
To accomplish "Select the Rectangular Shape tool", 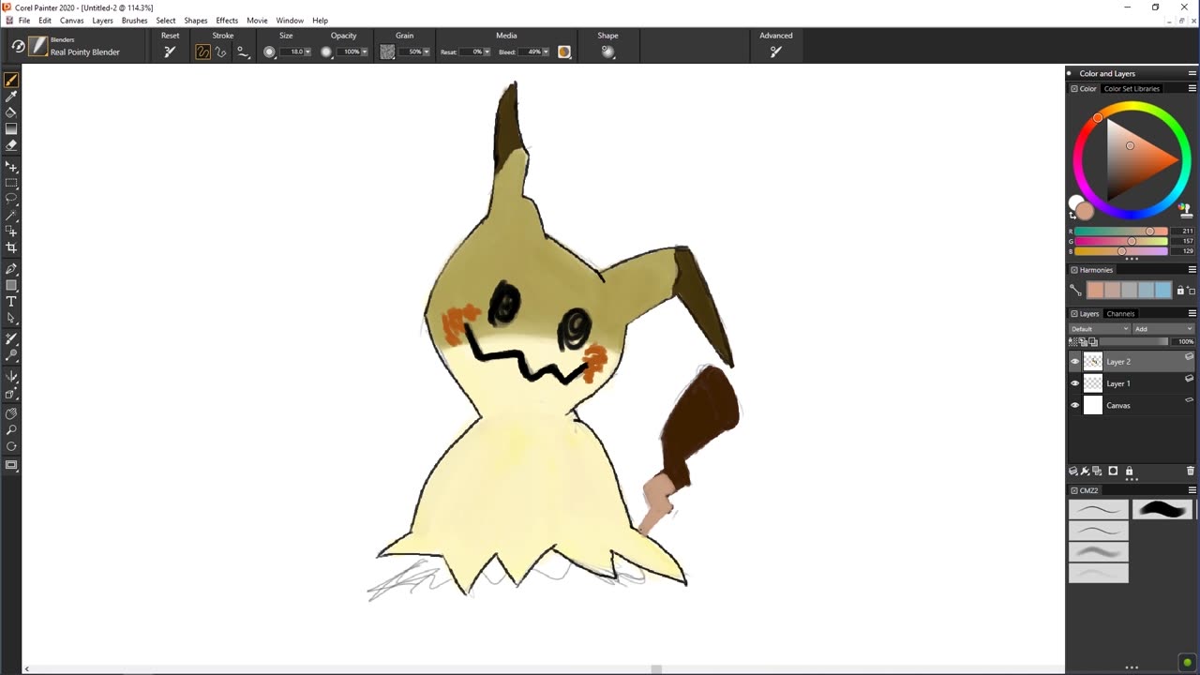I will pyautogui.click(x=11, y=285).
